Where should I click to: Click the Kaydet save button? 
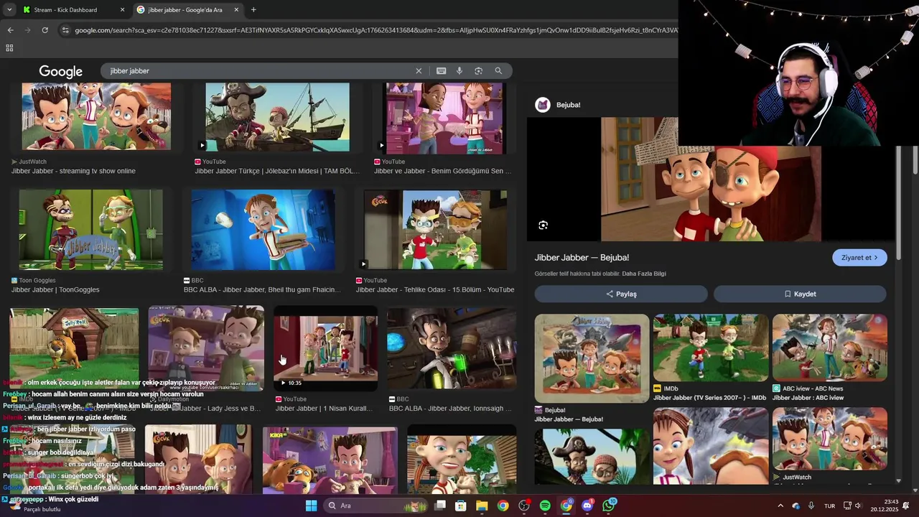click(800, 294)
